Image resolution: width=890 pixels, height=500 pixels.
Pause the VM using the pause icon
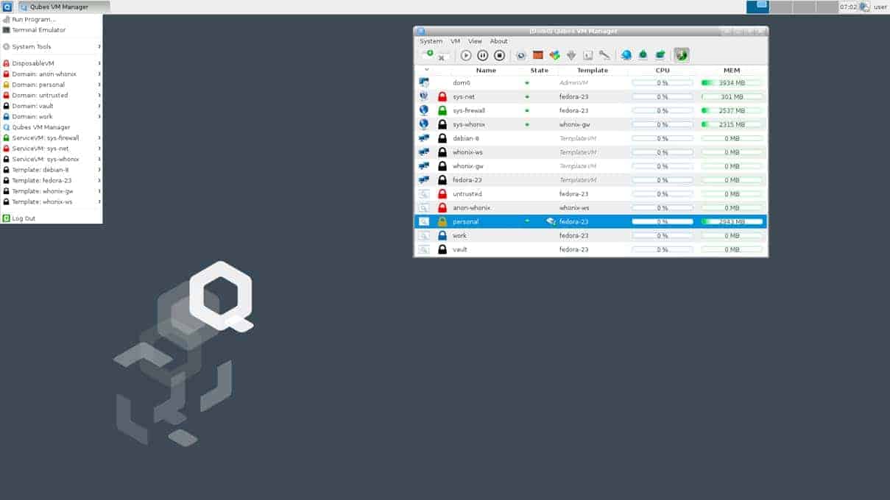[x=483, y=54]
